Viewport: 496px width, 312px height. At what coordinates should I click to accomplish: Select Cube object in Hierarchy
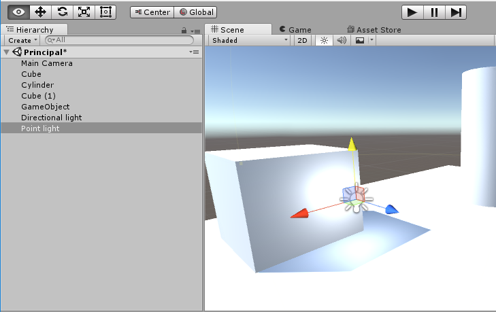[101, 74]
